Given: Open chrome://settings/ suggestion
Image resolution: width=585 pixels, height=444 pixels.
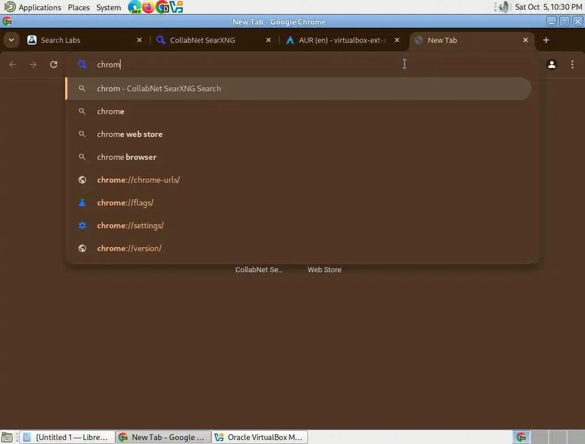Looking at the screenshot, I should pyautogui.click(x=298, y=225).
